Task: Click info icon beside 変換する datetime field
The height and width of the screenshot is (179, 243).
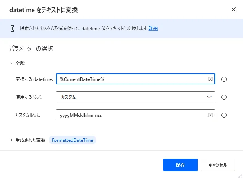Action: 224,79
